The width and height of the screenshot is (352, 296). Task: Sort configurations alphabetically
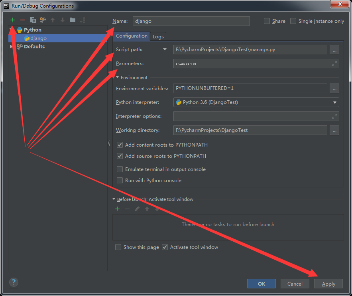pos(83,20)
